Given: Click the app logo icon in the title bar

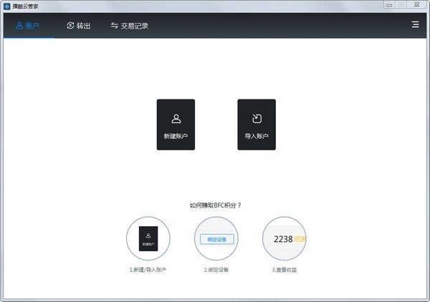Looking at the screenshot, I should (x=7, y=6).
